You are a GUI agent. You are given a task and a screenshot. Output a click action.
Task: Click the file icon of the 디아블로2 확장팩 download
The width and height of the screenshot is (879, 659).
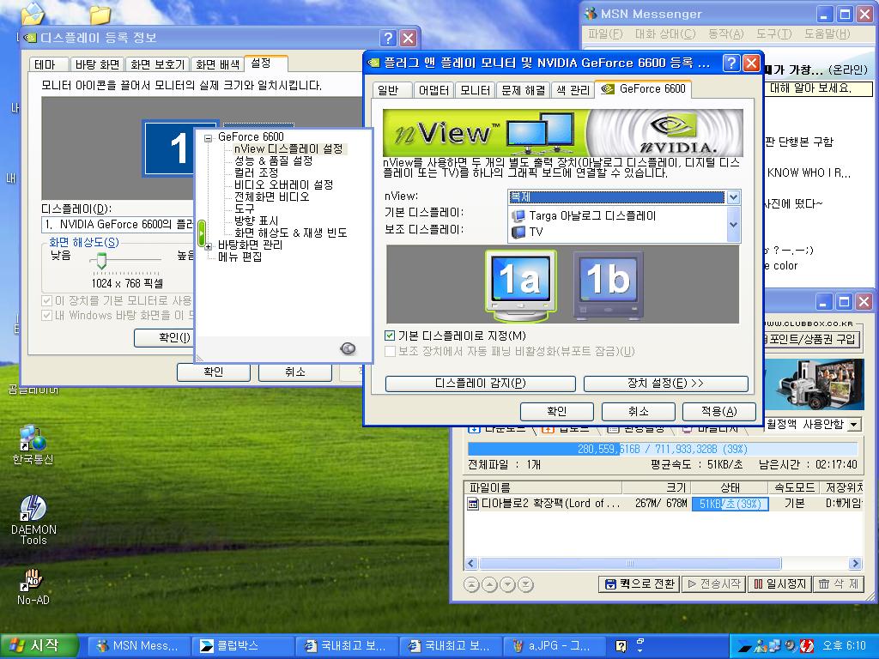point(473,503)
